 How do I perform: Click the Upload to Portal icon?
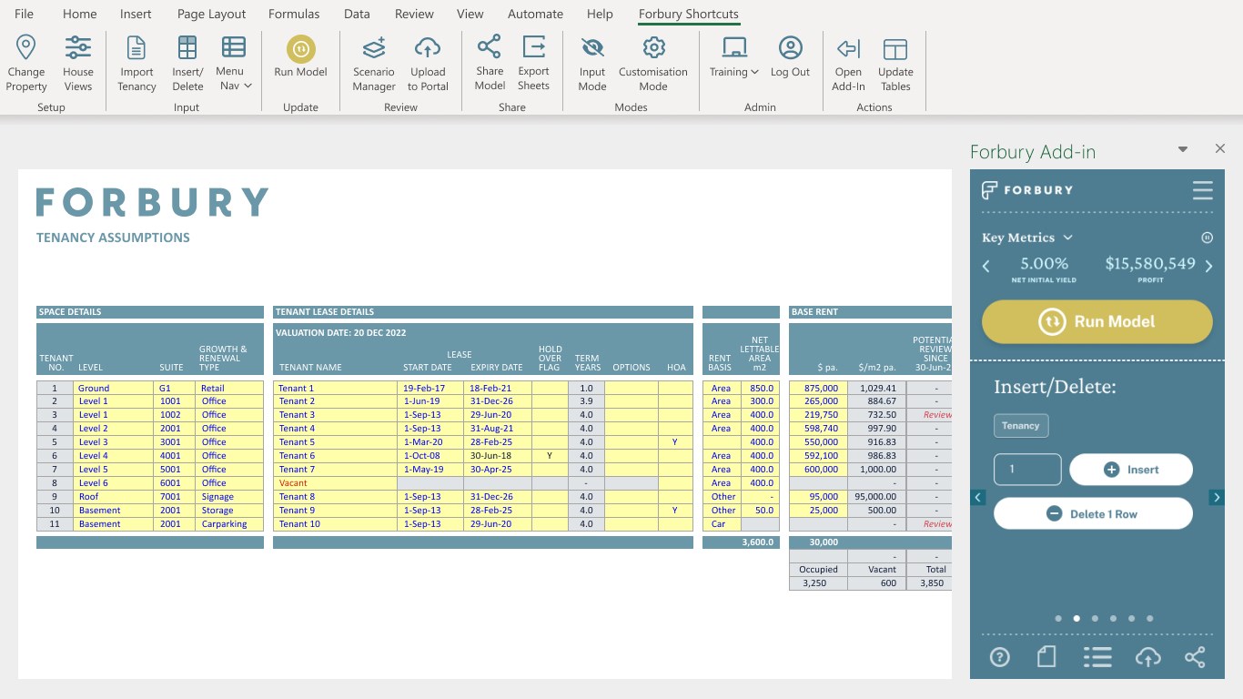pyautogui.click(x=428, y=47)
